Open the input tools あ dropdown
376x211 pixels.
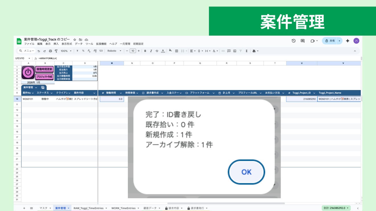[256, 51]
